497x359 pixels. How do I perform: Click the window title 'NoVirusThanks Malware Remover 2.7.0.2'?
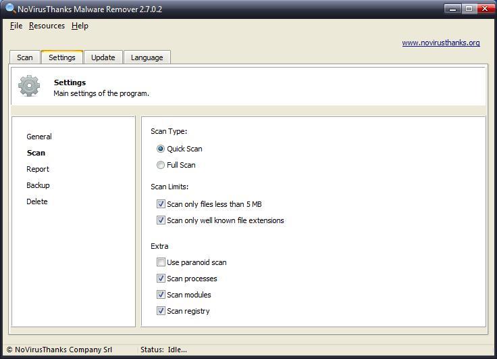[90, 9]
